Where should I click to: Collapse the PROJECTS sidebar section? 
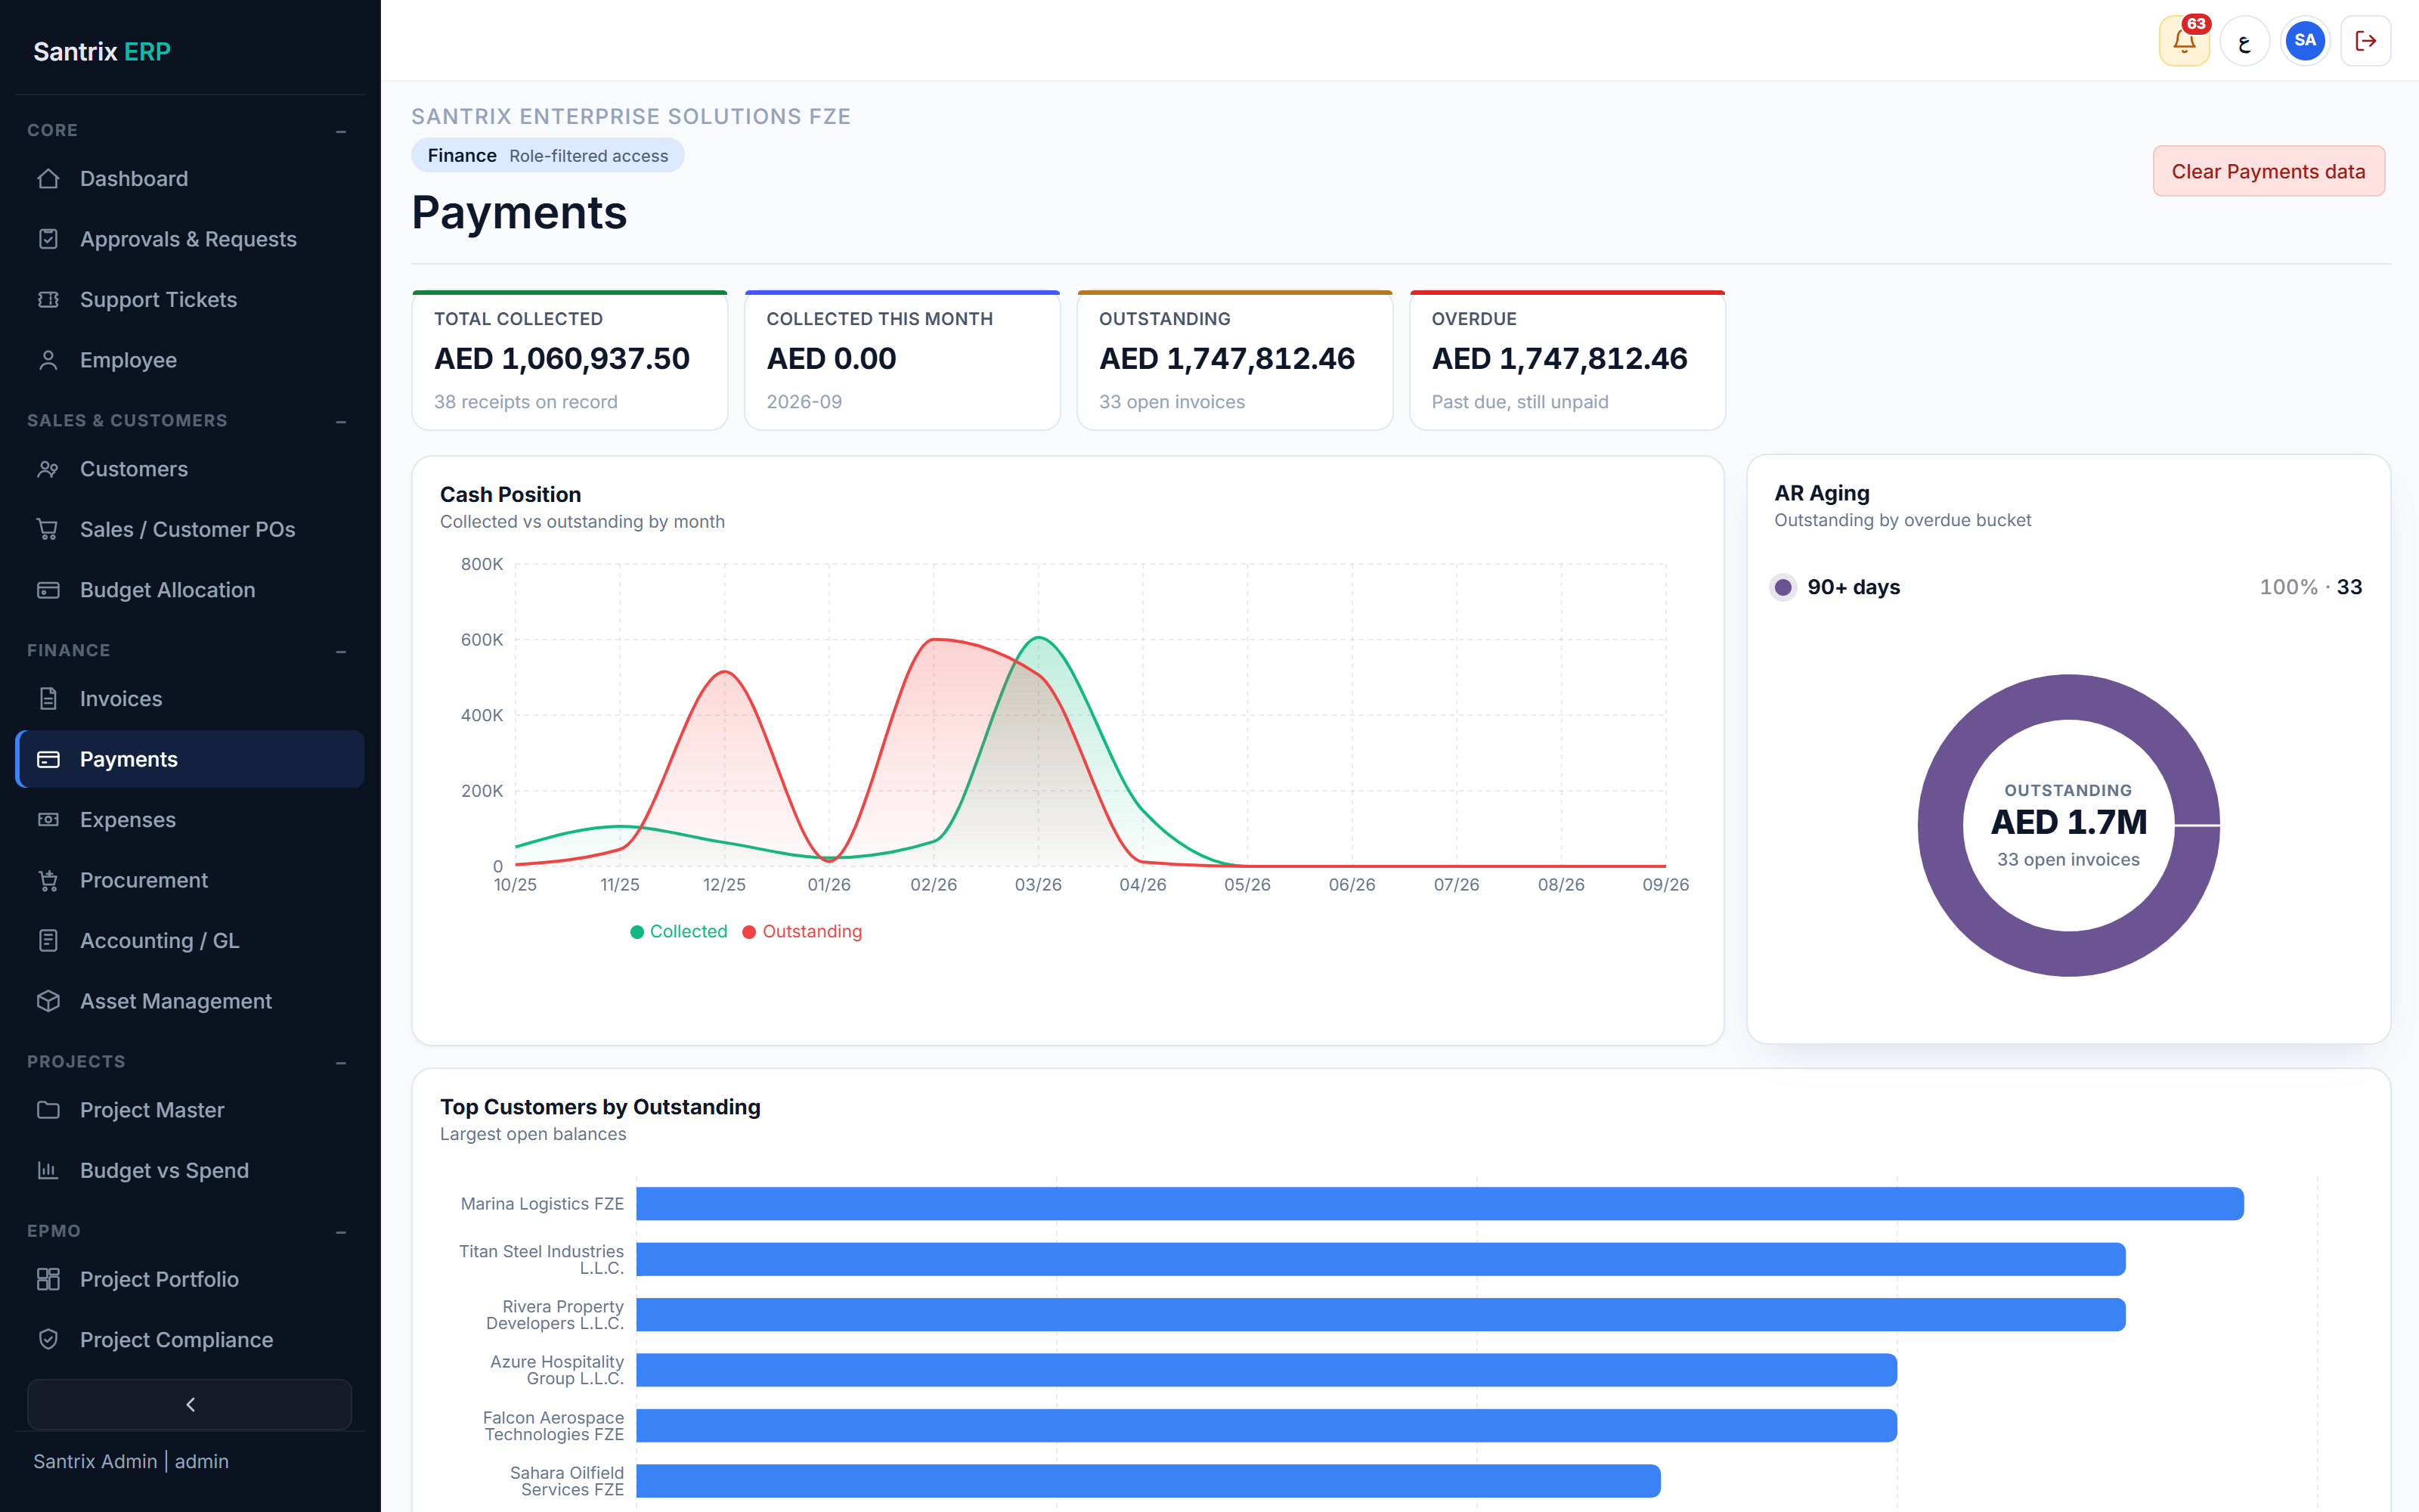[x=341, y=1062]
